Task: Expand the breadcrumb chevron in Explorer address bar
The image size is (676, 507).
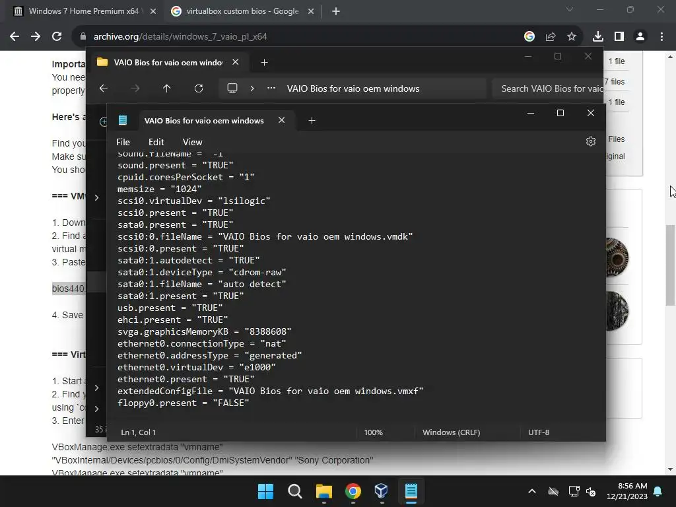Action: 252,88
